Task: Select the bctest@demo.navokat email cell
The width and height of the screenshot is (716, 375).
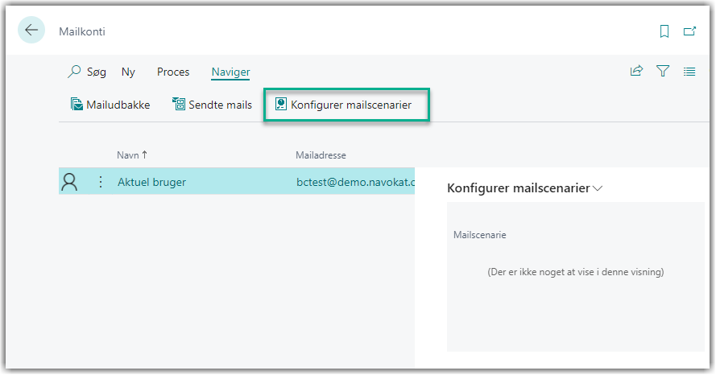Action: click(354, 183)
